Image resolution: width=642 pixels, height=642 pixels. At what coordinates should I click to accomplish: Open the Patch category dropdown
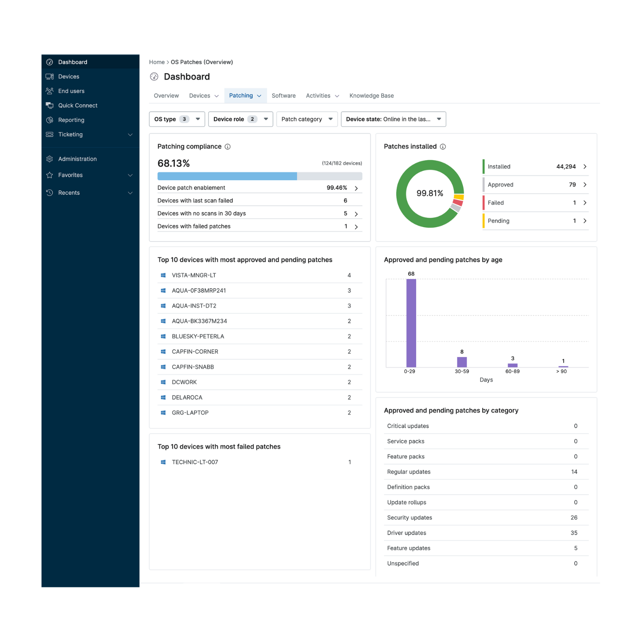306,119
